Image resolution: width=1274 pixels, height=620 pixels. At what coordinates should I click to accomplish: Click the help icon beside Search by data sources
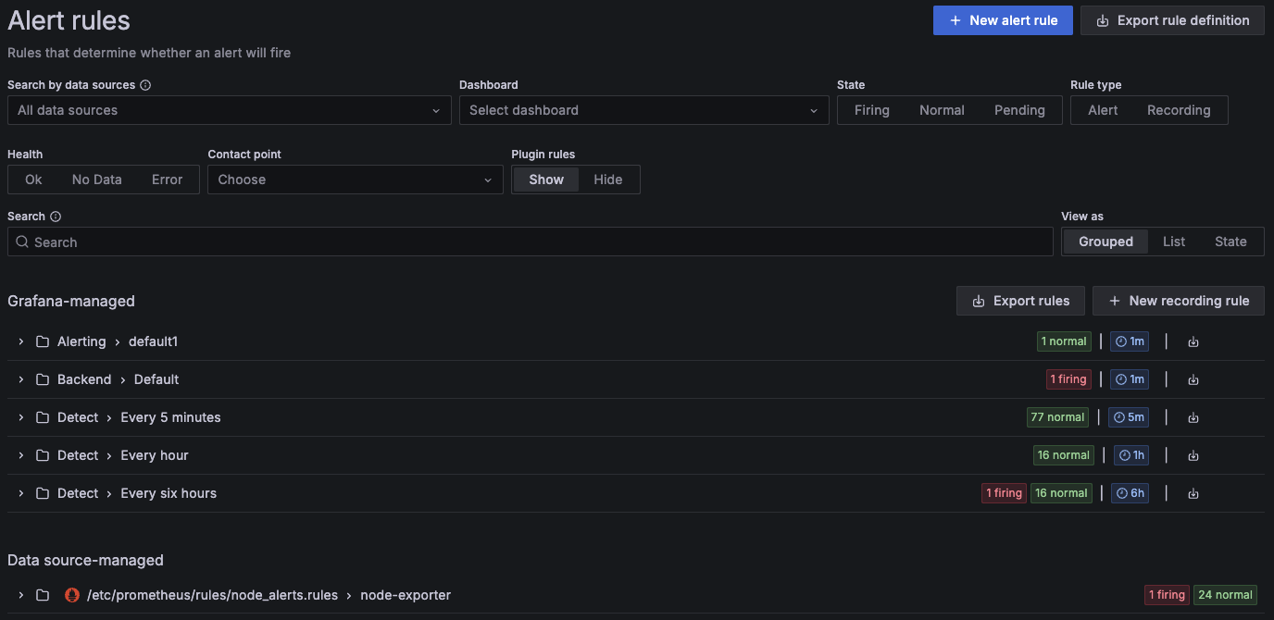tap(146, 84)
